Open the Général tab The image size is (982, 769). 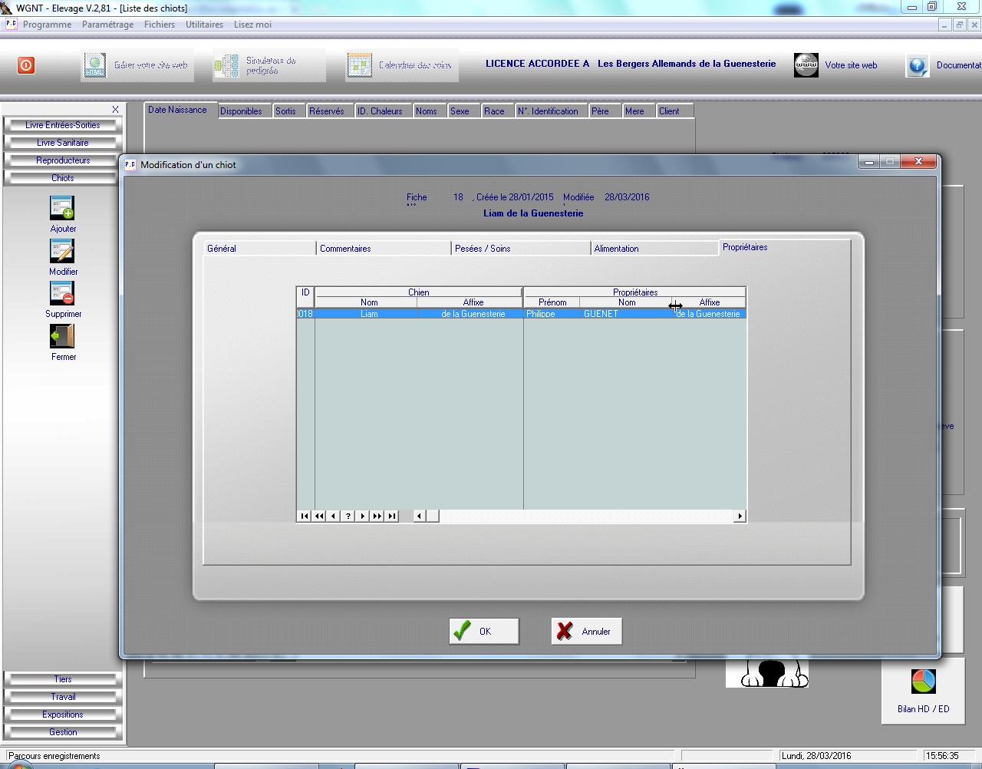pos(222,249)
